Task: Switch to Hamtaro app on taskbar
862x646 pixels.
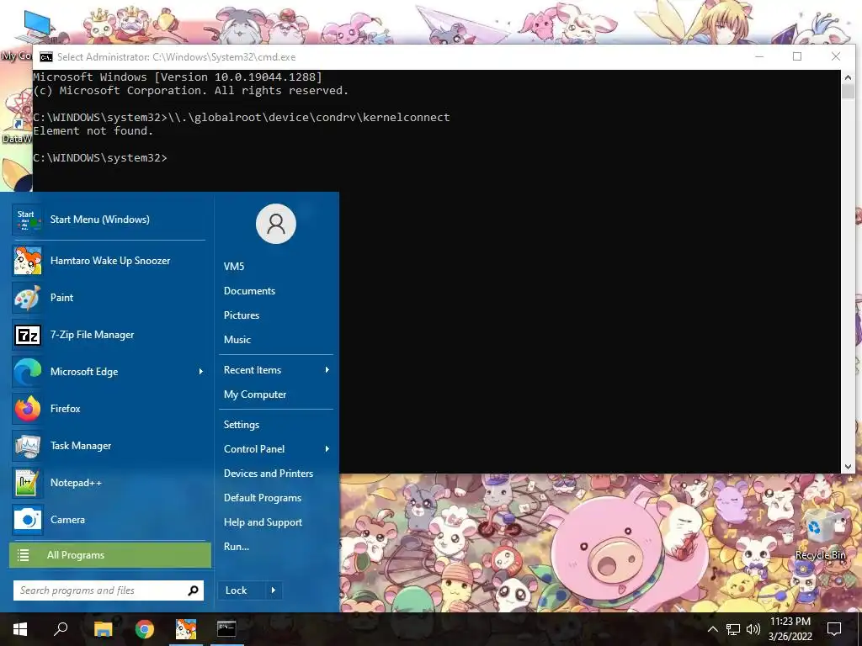Action: click(x=186, y=629)
